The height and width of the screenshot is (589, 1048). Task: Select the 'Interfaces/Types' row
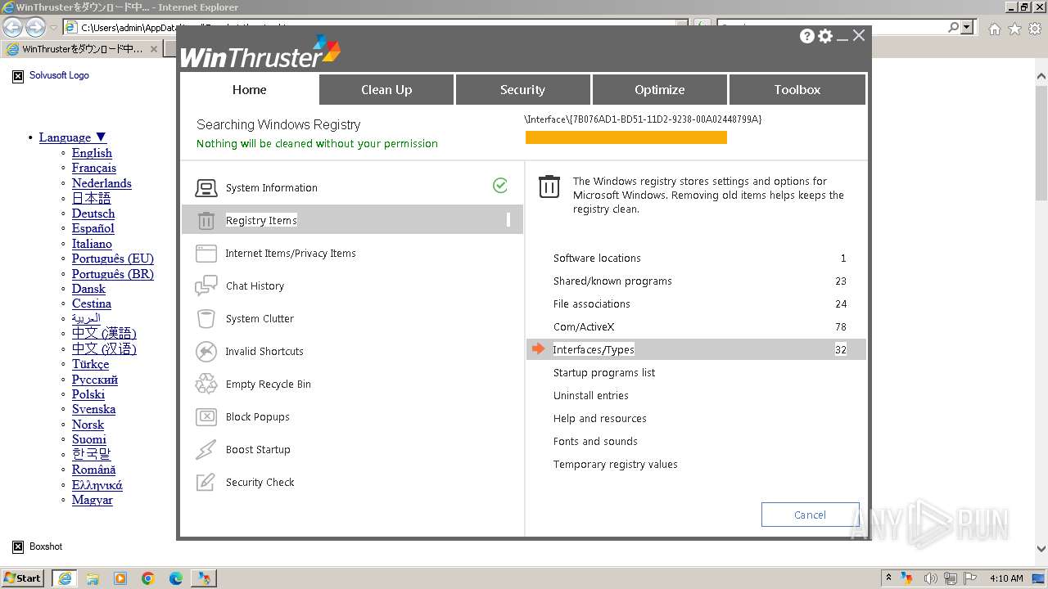click(x=695, y=349)
